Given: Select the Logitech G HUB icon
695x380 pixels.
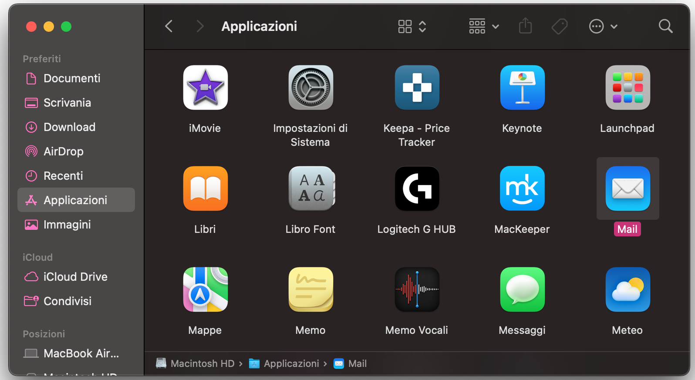Looking at the screenshot, I should [x=417, y=188].
